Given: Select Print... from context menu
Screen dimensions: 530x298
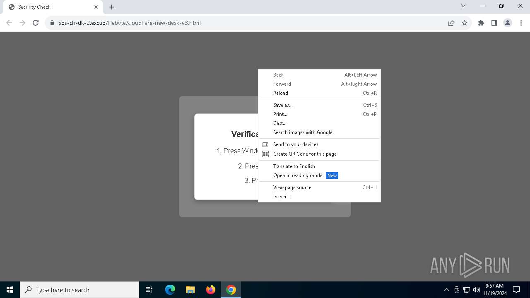Looking at the screenshot, I should point(319,114).
